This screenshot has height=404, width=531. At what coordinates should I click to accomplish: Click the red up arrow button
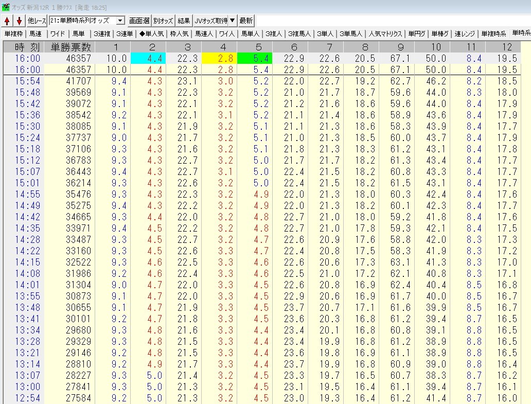(7, 21)
